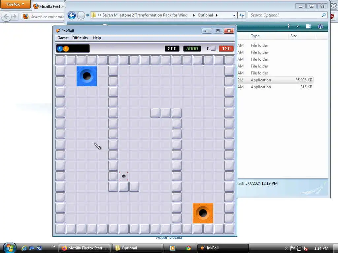
Task: Click the Show Desktop quick launch icon
Action: [32, 248]
